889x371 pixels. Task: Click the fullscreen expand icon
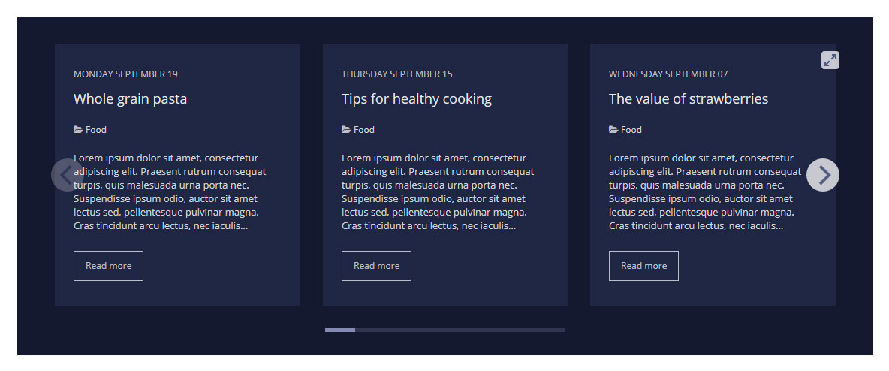[830, 60]
